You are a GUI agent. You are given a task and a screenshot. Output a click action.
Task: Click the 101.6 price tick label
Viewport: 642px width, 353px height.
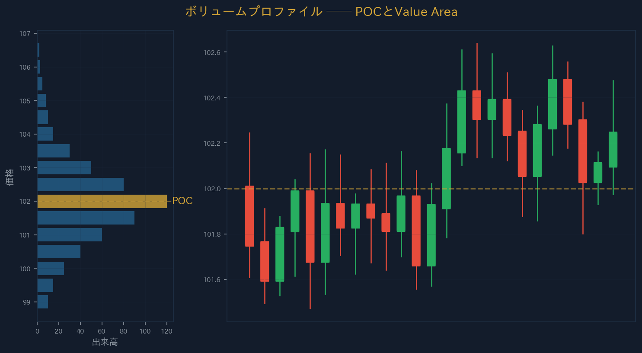coord(212,280)
